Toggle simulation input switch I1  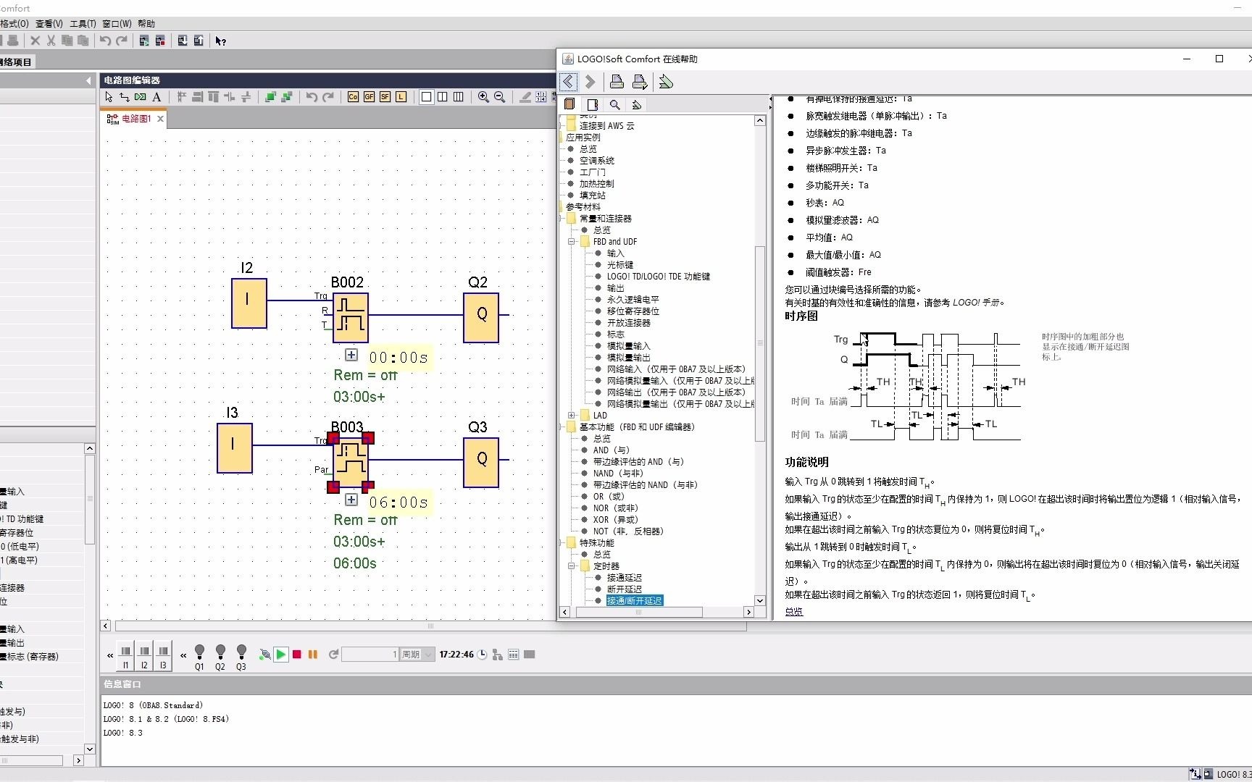click(x=125, y=656)
